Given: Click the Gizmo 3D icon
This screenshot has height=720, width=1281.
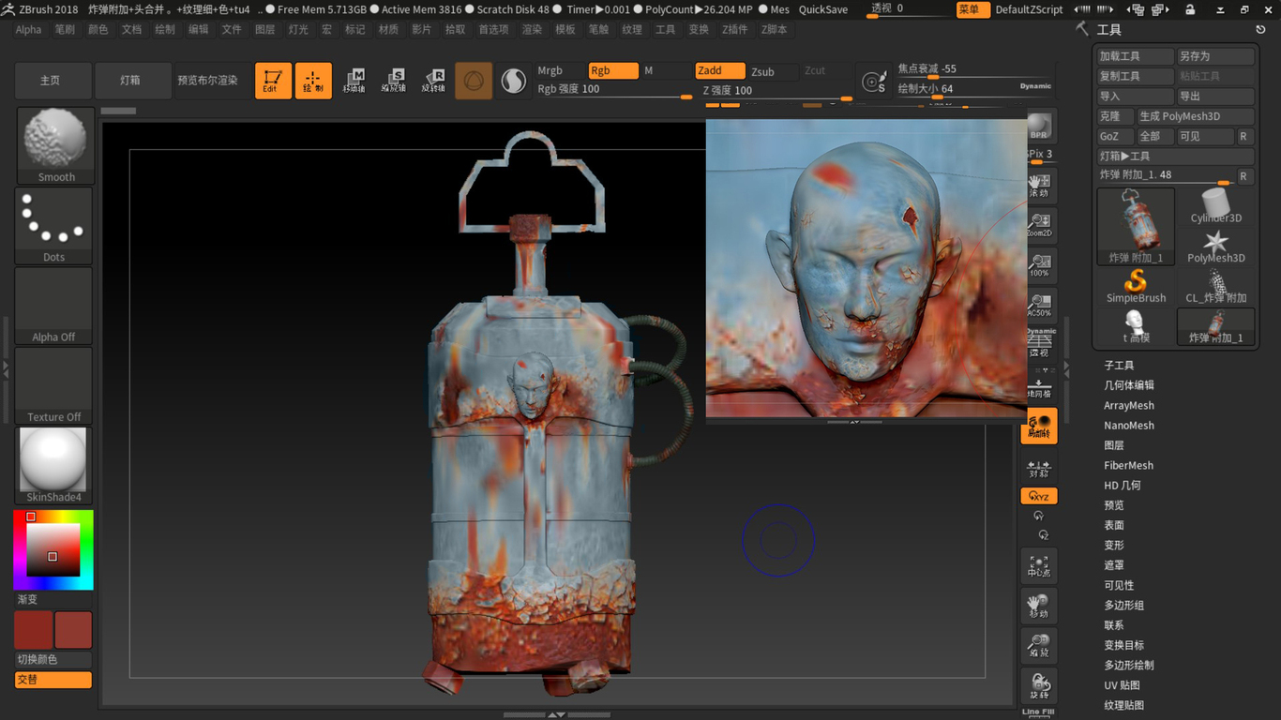Looking at the screenshot, I should [x=474, y=82].
